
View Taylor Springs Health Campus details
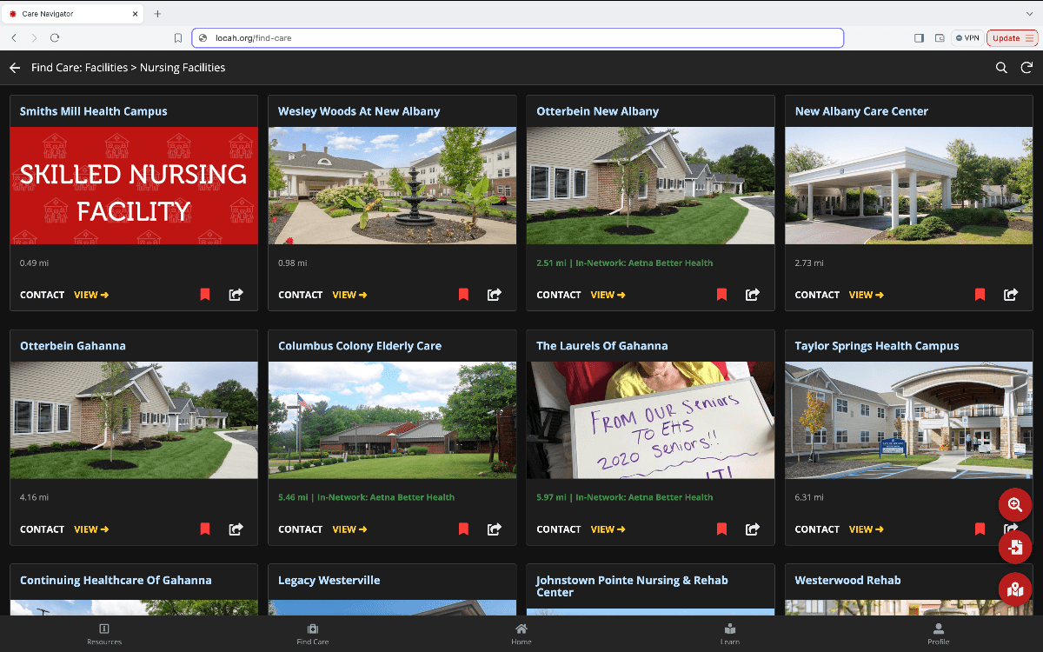click(x=867, y=529)
